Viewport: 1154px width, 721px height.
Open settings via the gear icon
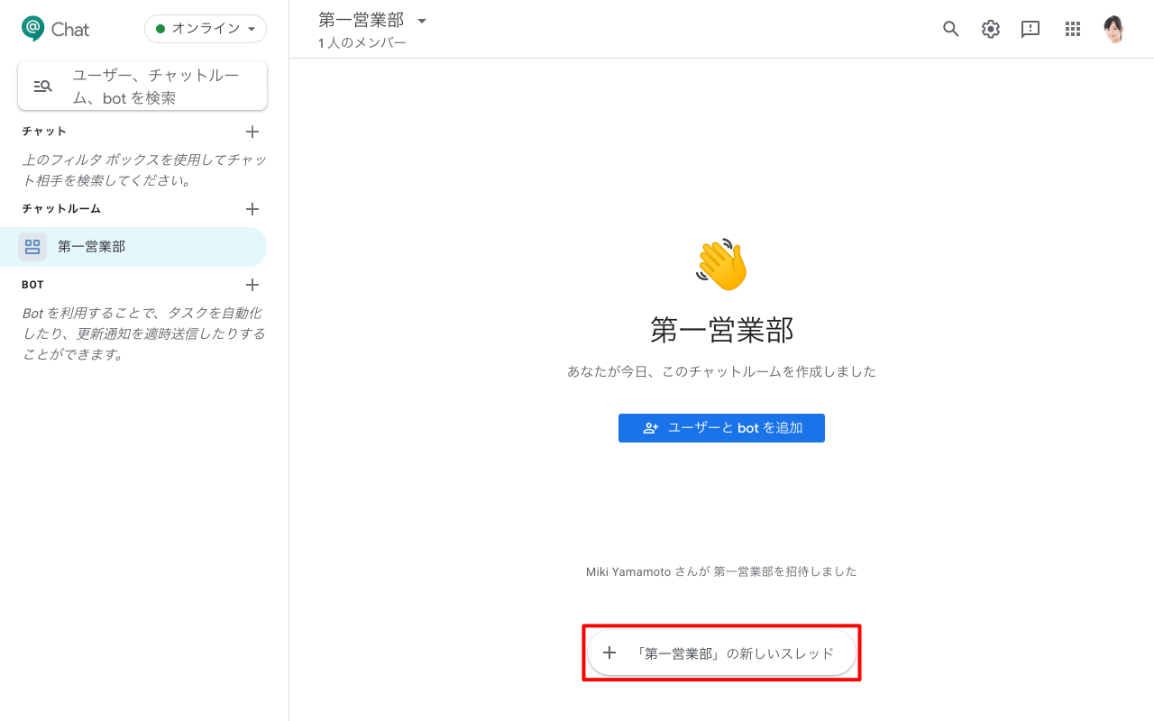[991, 29]
